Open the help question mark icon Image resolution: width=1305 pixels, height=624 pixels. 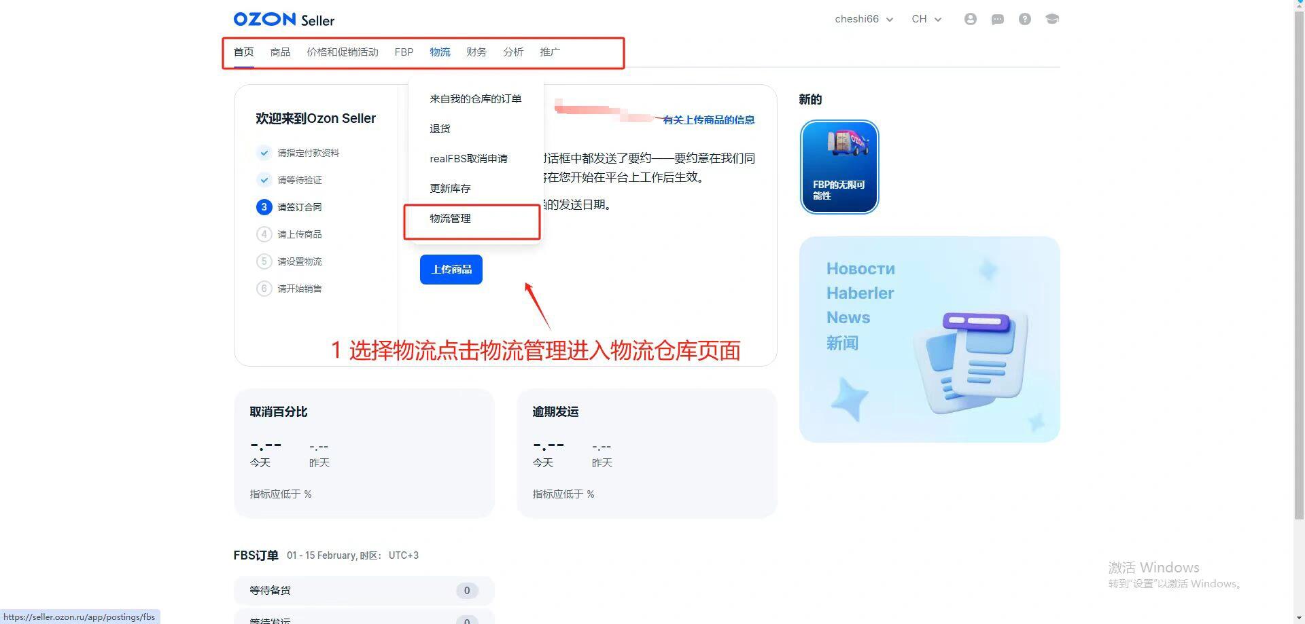(1024, 19)
